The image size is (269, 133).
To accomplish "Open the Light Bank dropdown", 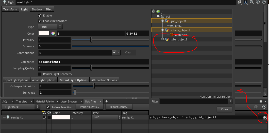I will pos(21,107).
